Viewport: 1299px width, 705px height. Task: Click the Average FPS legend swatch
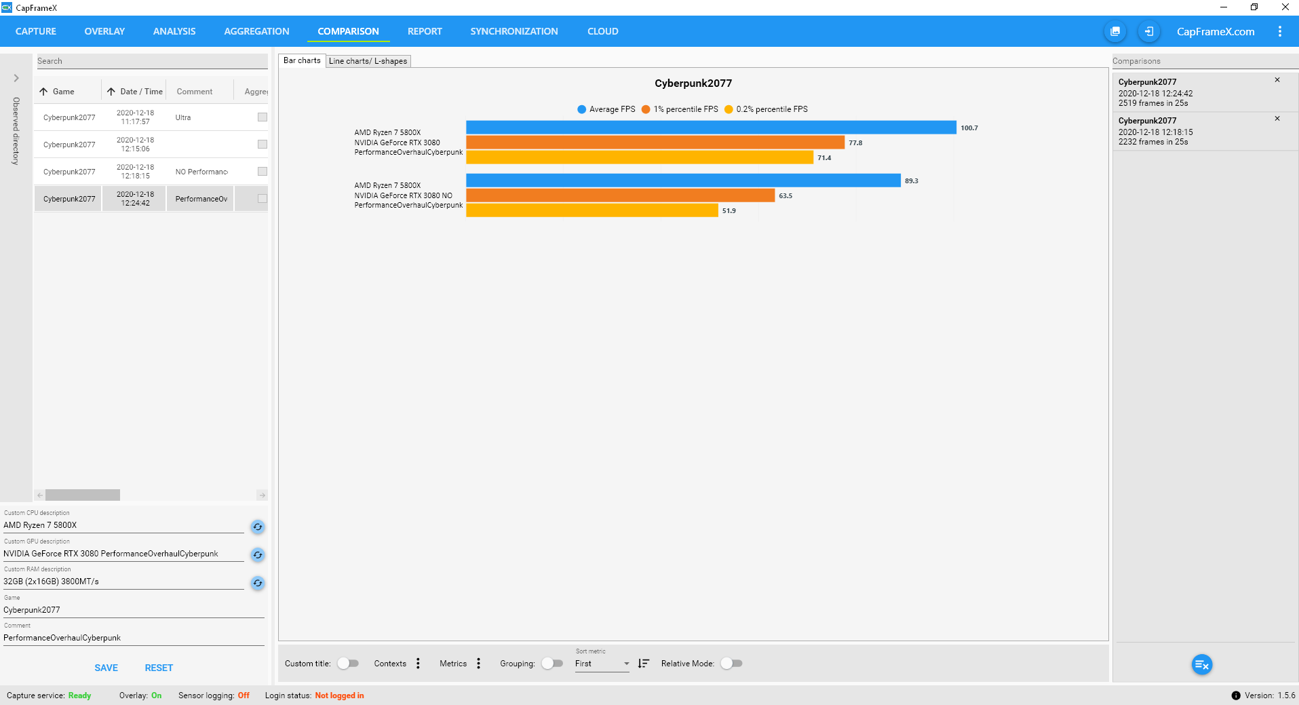581,109
